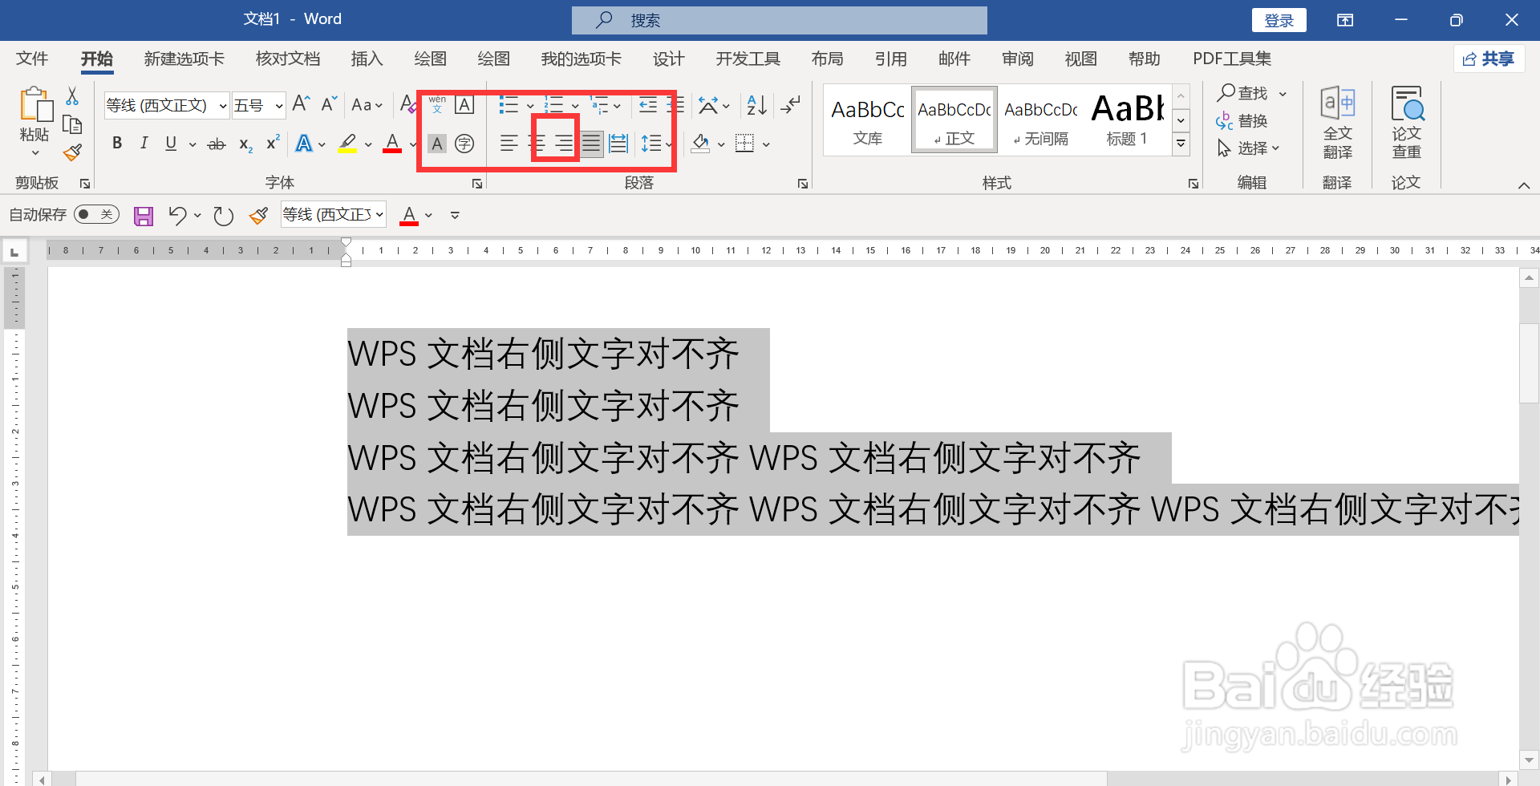The width and height of the screenshot is (1540, 786).
Task: Open the ribbon display options icon
Action: click(x=1345, y=20)
